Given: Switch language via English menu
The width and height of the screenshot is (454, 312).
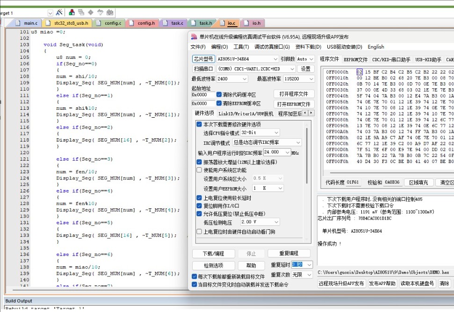Looking at the screenshot, I should [376, 47].
